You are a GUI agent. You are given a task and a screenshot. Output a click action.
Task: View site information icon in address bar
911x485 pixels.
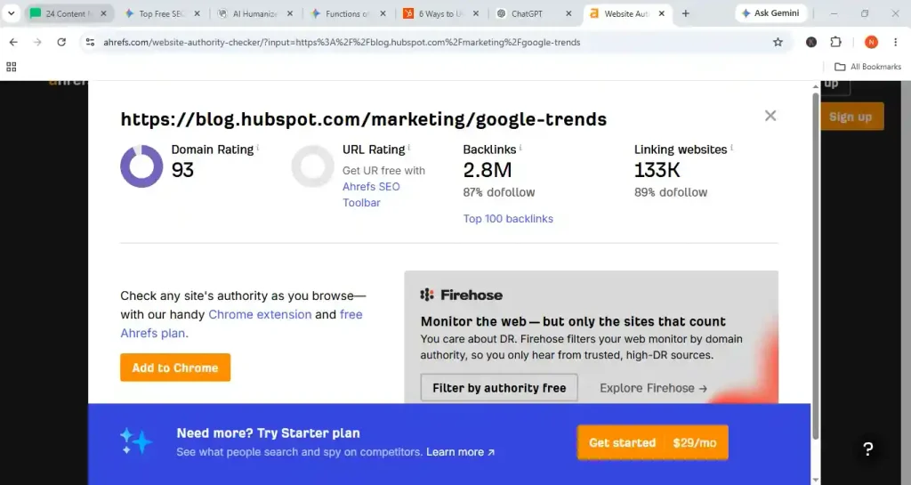90,42
